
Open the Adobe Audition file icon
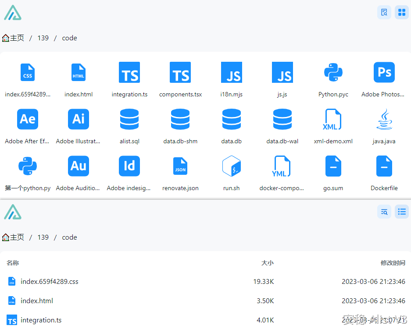[x=79, y=166]
